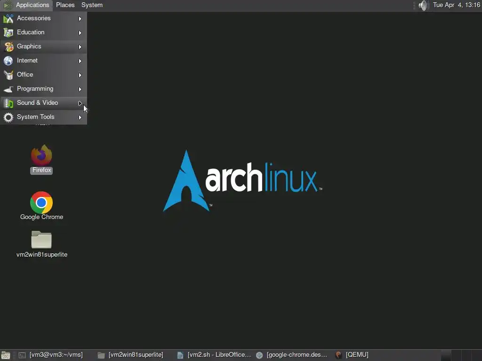482x361 pixels.
Task: Expand the Sound & Video submenu arrow
Action: tap(80, 103)
